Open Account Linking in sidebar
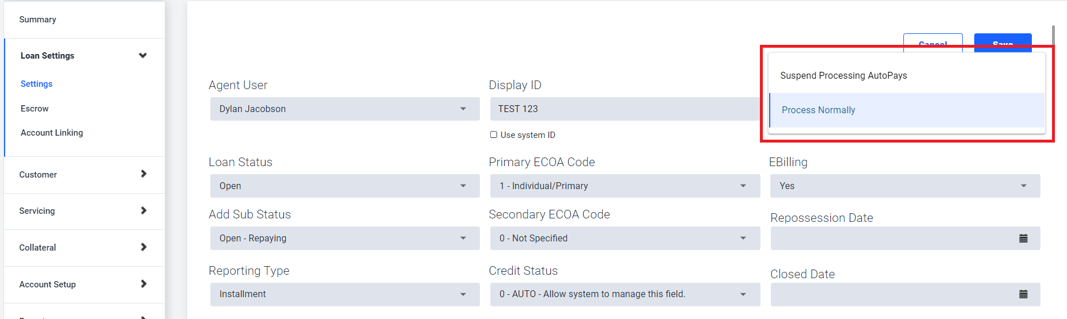Viewport: 1067px width, 319px height. tap(52, 133)
